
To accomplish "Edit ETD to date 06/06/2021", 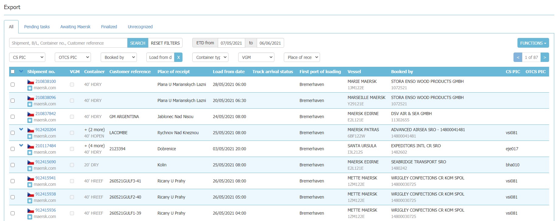I will pyautogui.click(x=270, y=43).
